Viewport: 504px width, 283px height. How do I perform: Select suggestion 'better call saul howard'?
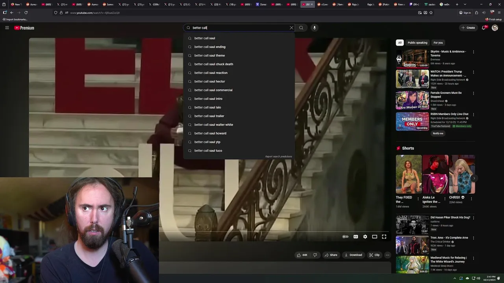point(239,133)
